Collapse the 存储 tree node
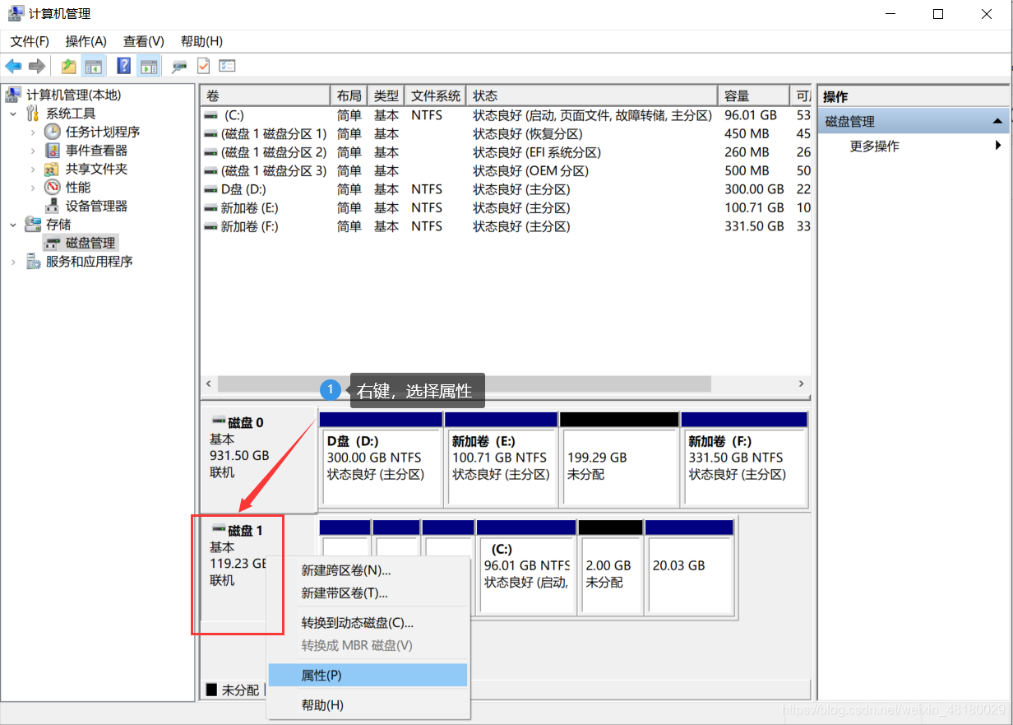 pyautogui.click(x=13, y=225)
